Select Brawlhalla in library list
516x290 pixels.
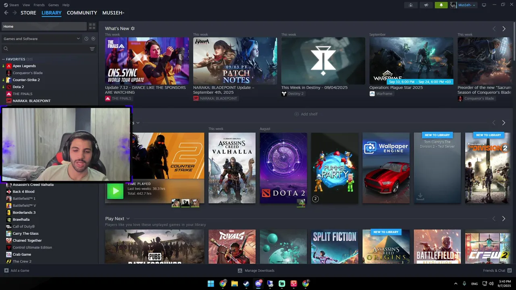coord(21,220)
